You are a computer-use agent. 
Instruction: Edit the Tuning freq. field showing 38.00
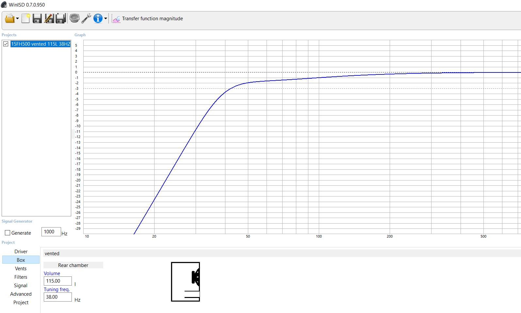[x=58, y=297]
